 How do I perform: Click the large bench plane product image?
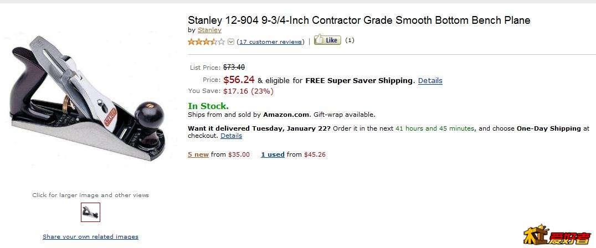(x=88, y=99)
